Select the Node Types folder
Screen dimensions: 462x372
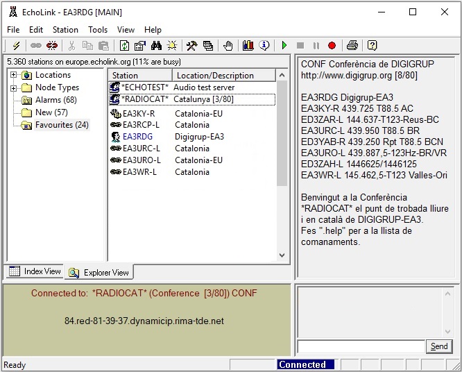point(57,87)
